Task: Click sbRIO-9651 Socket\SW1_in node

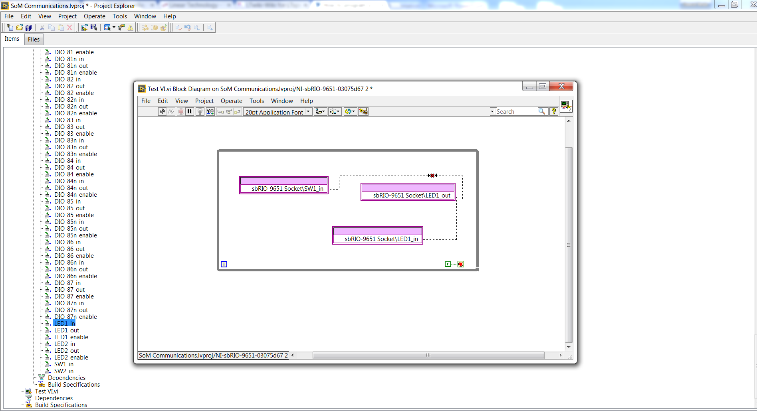Action: coord(284,185)
